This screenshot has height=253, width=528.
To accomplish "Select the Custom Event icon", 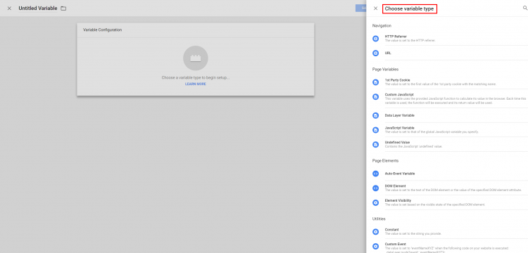I will tap(375, 246).
